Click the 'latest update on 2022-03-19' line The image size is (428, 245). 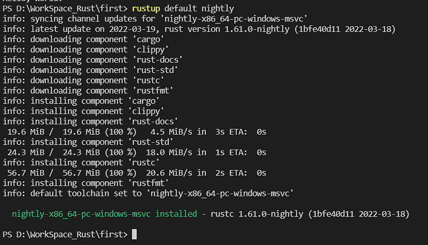tap(199, 29)
